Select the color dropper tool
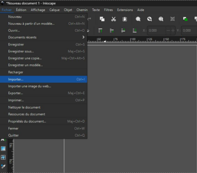 click(x=3, y=166)
